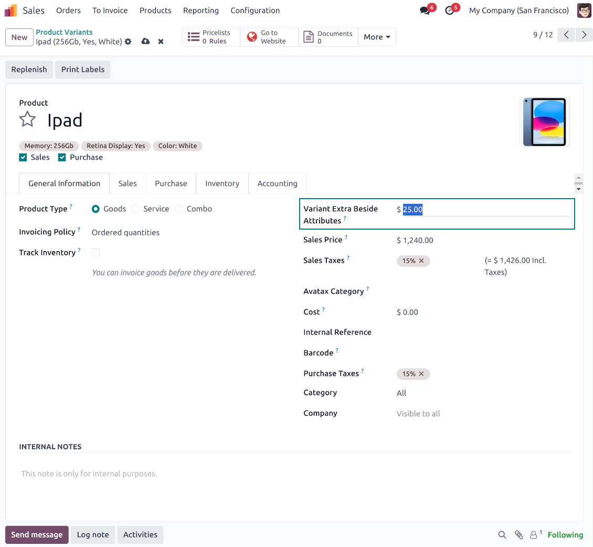The image size is (593, 547).
Task: Click the Replenish button
Action: [29, 70]
